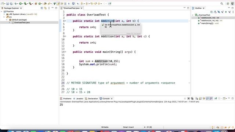Click Smart Insert in the status bar

(128, 127)
